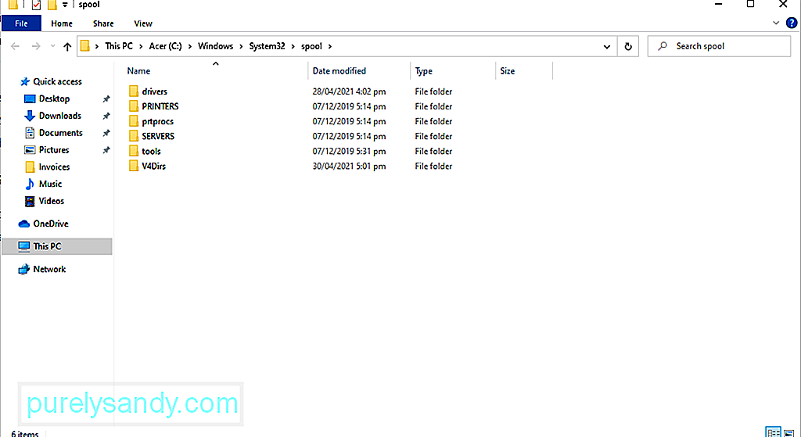Viewport: 801px width, 437px height.
Task: Open Videos in navigation pane
Action: [x=51, y=201]
